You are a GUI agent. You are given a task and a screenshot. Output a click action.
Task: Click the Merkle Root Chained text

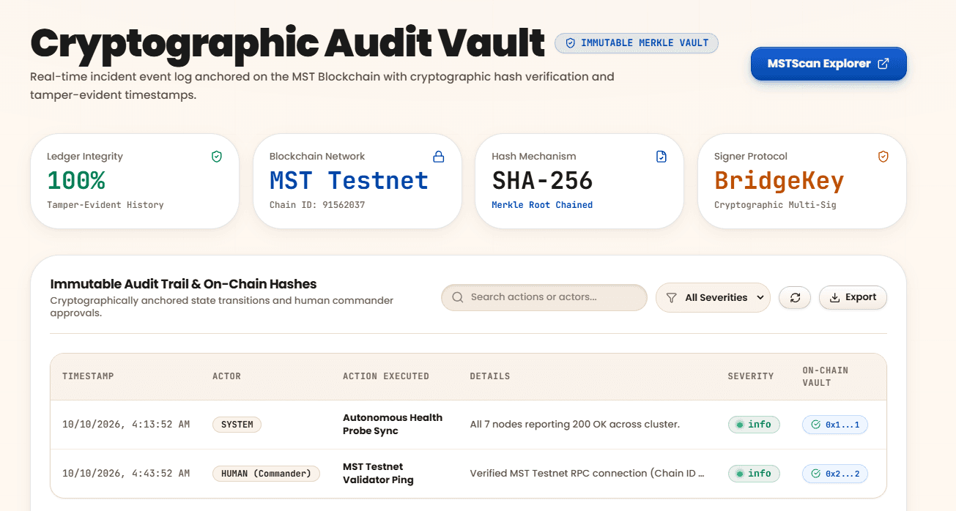tap(542, 205)
